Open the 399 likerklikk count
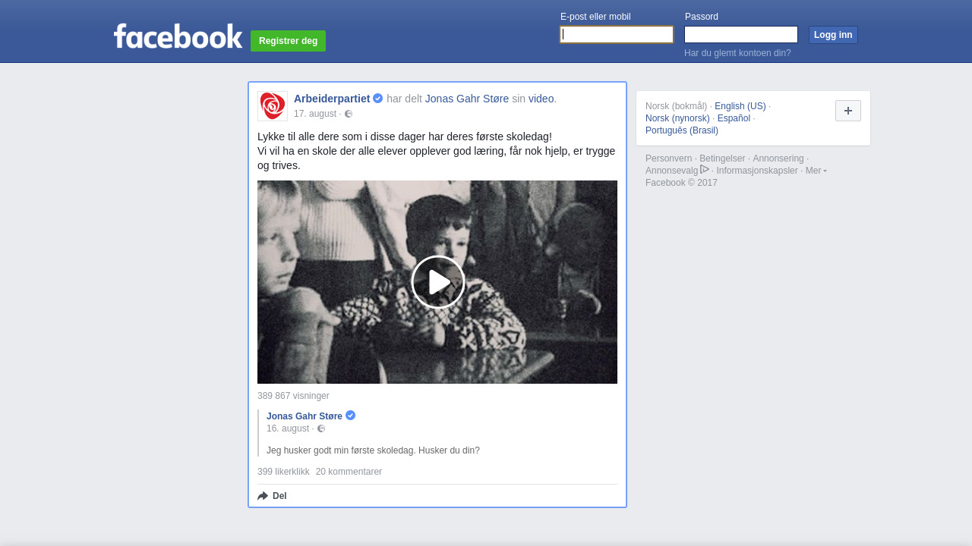Viewport: 972px width, 546px height. [283, 472]
